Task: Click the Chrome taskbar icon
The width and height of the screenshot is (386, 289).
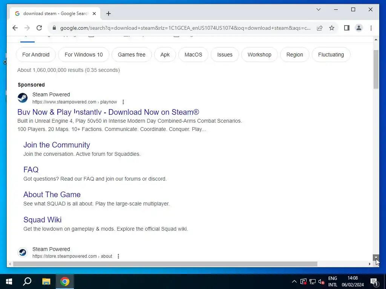Action: click(x=65, y=281)
